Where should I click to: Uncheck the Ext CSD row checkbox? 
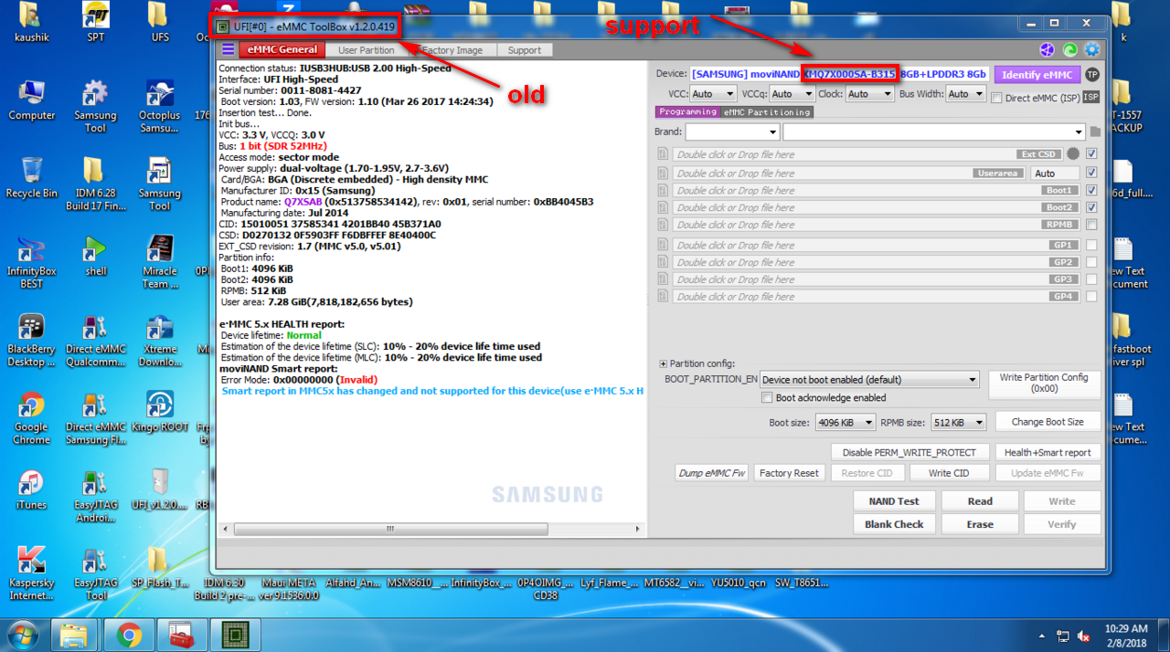coord(1091,154)
